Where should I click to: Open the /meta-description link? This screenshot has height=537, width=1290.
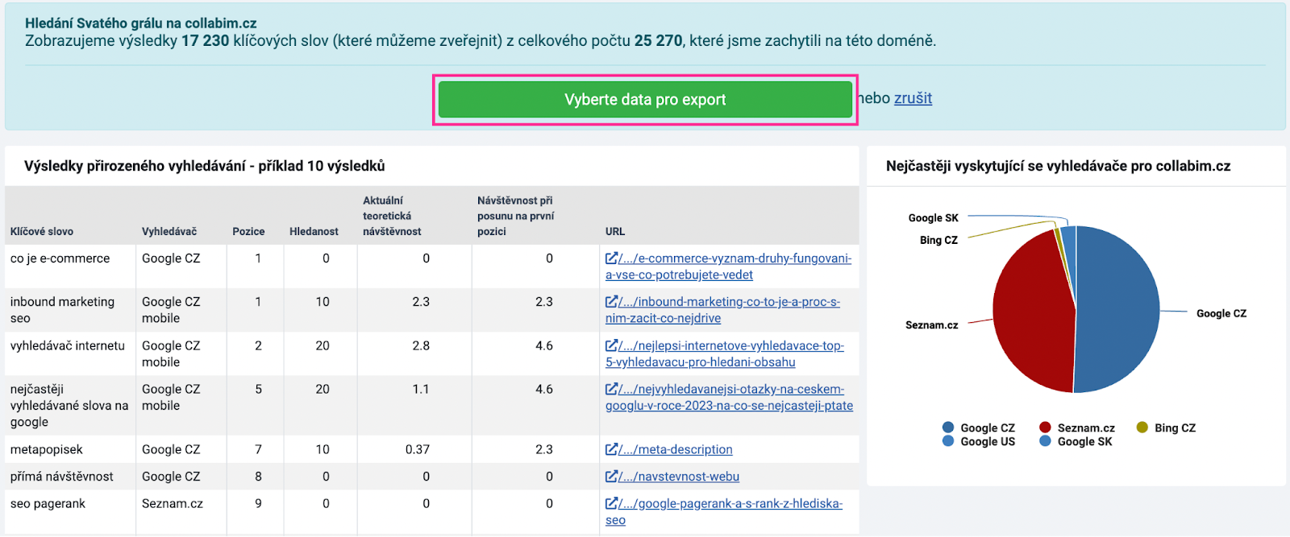pyautogui.click(x=676, y=449)
